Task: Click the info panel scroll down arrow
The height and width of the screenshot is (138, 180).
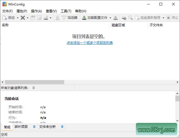Action: tap(177, 121)
